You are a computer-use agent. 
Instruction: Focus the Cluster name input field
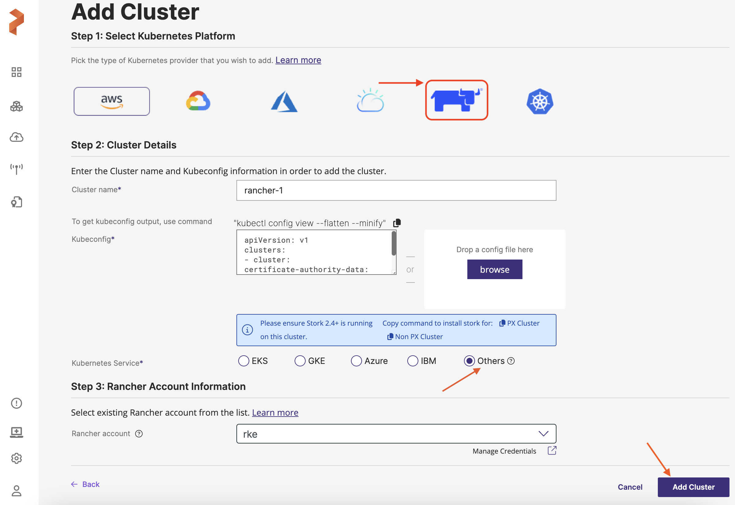396,190
